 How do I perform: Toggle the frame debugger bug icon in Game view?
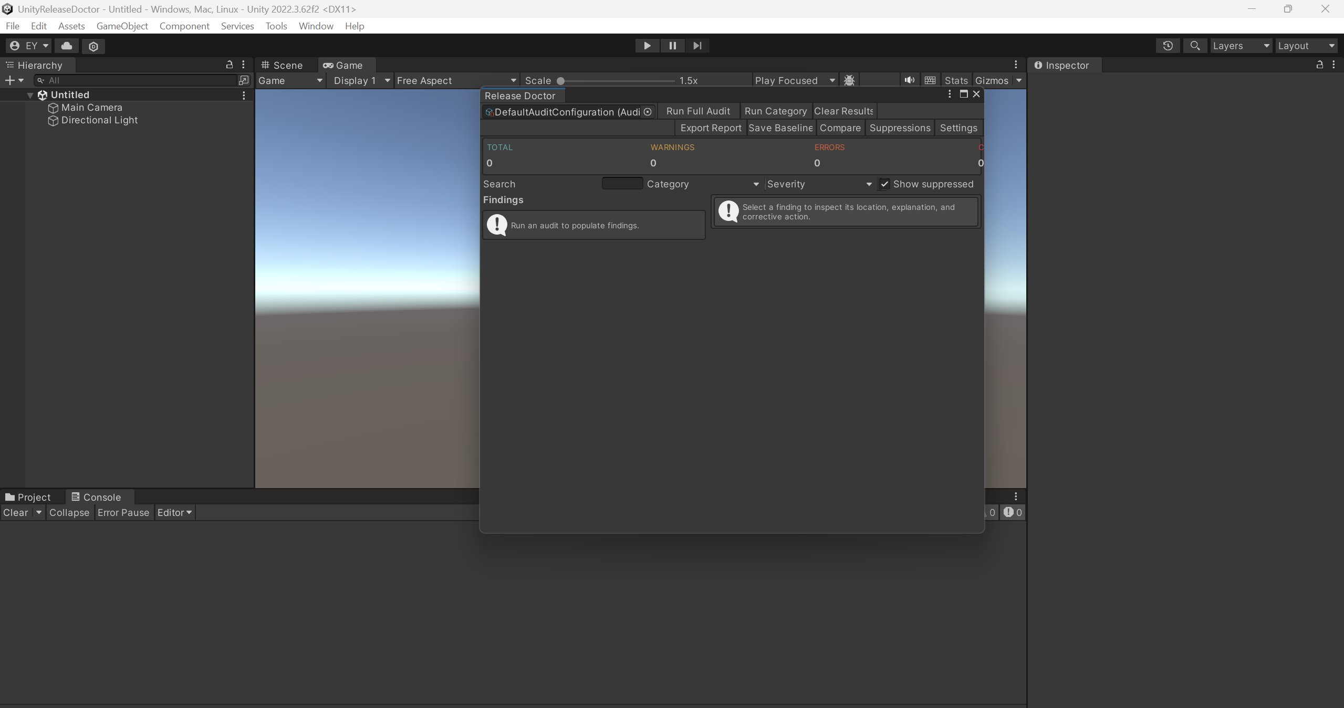849,80
